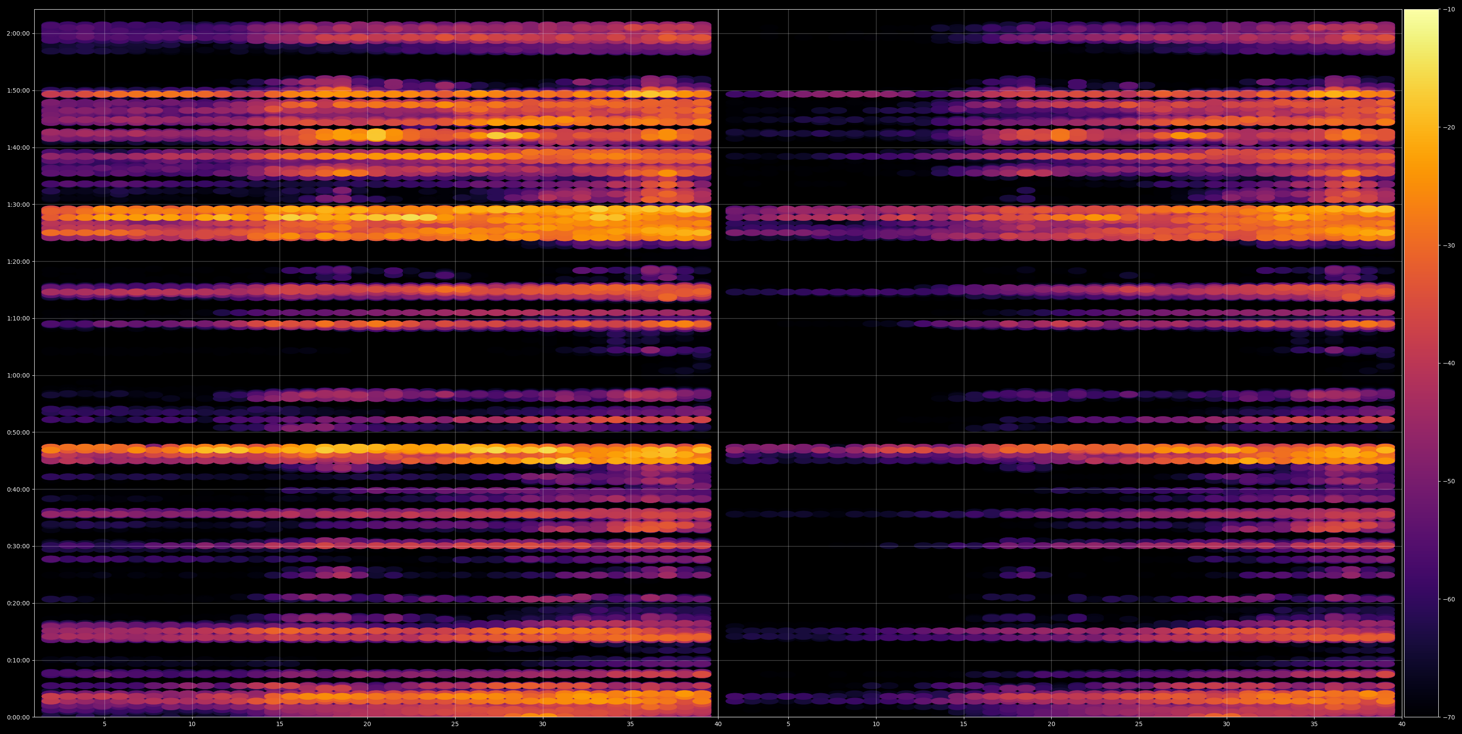Select the right panel's x-axis tick 30
The image size is (1462, 734).
point(1226,724)
